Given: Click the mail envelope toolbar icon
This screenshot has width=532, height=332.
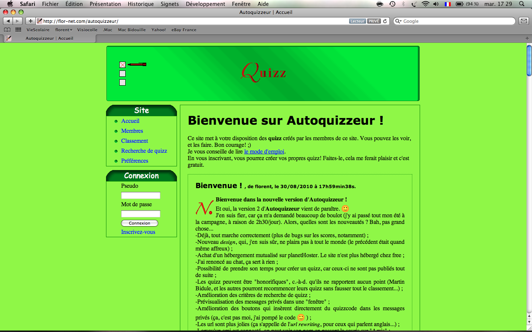Looking at the screenshot, I should pos(524,21).
